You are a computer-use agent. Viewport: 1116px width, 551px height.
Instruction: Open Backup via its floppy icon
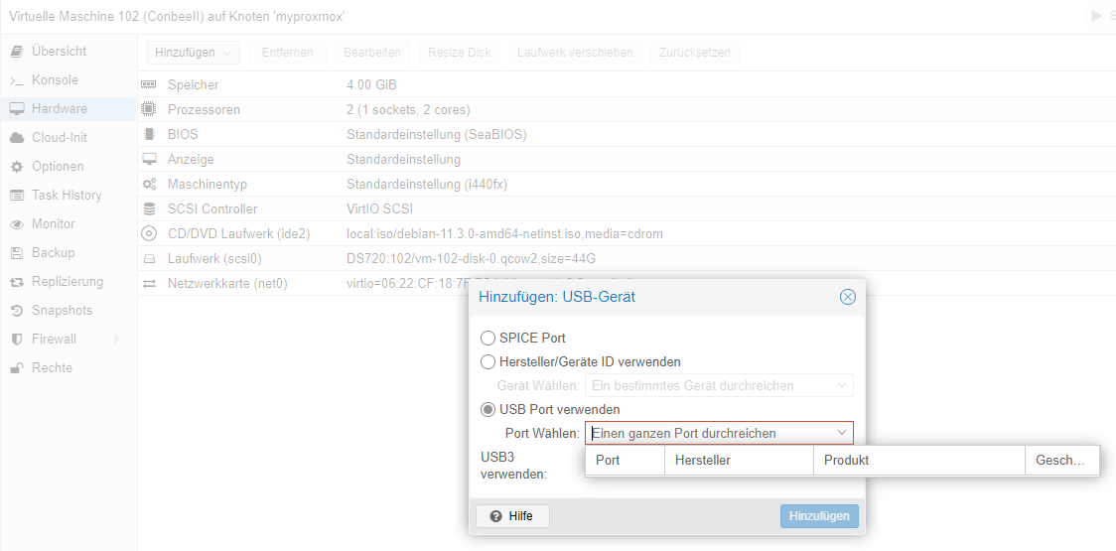point(17,253)
